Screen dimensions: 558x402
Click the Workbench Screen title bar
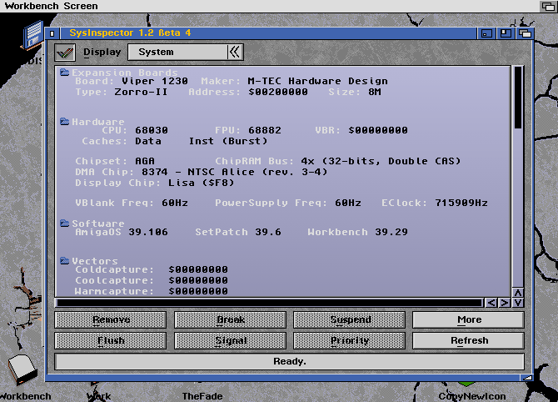coord(269,6)
